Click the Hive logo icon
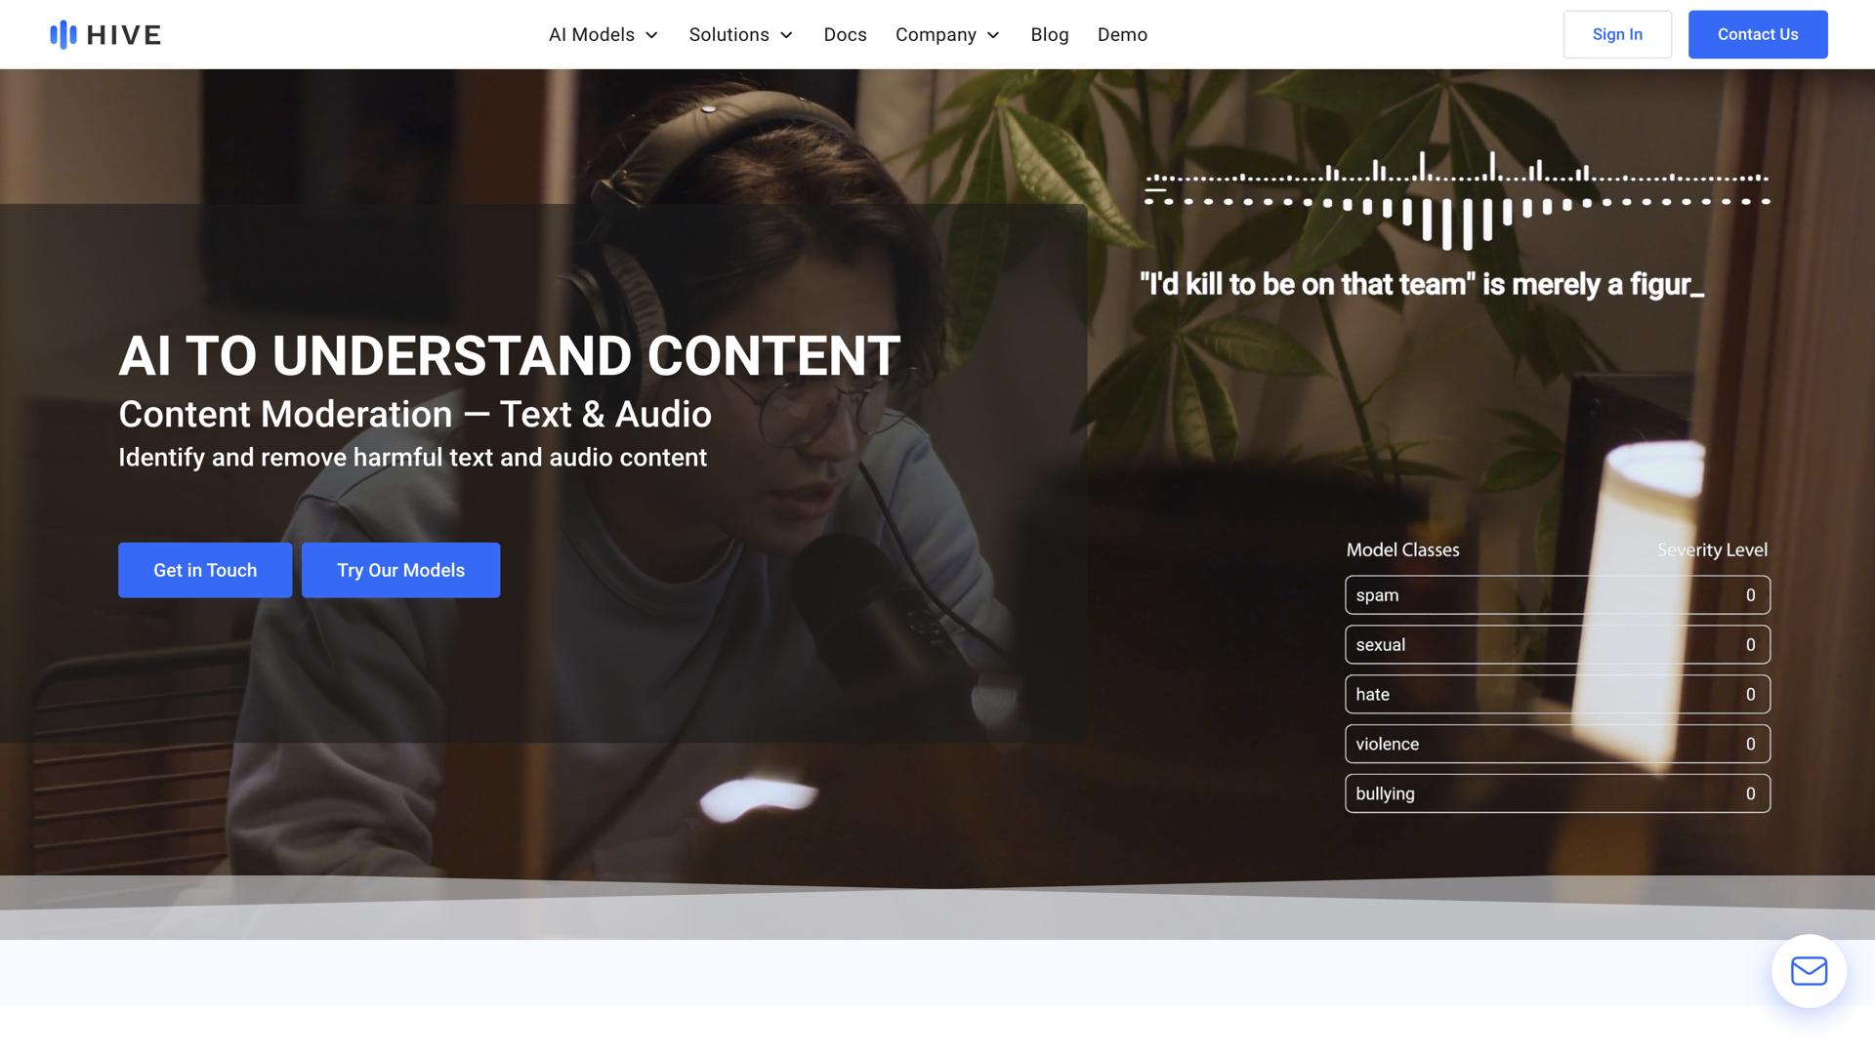Image resolution: width=1875 pixels, height=1054 pixels. 63,35
